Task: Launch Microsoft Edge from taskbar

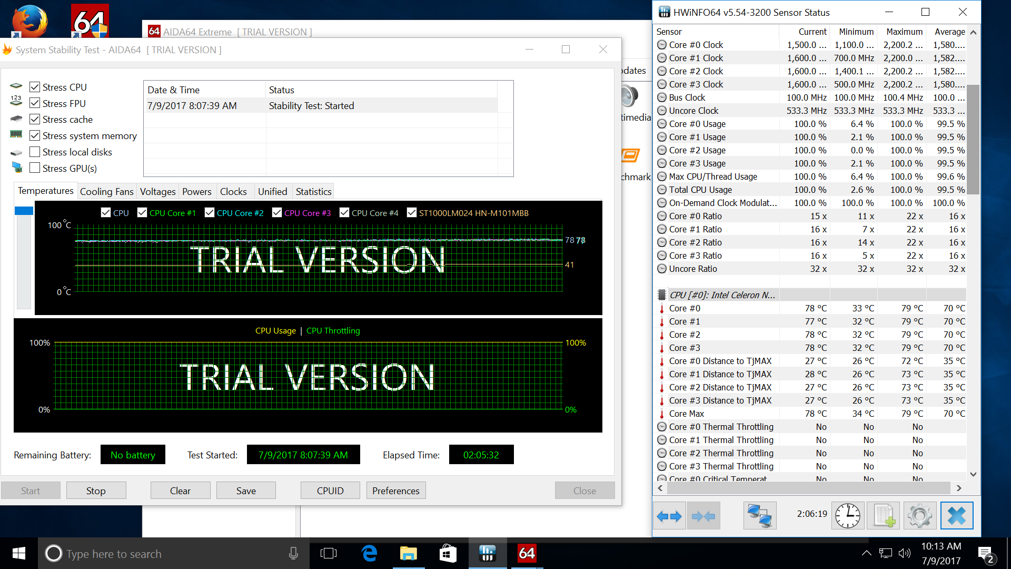Action: click(370, 553)
